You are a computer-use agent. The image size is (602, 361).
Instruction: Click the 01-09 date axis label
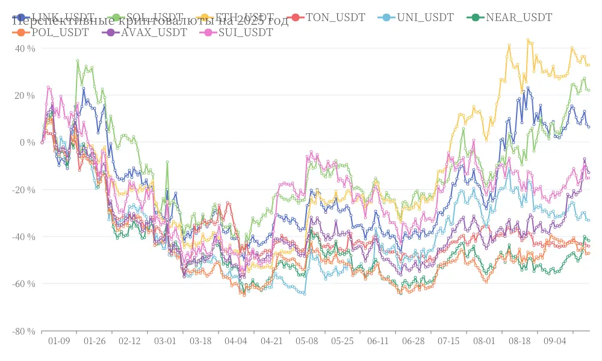point(59,341)
